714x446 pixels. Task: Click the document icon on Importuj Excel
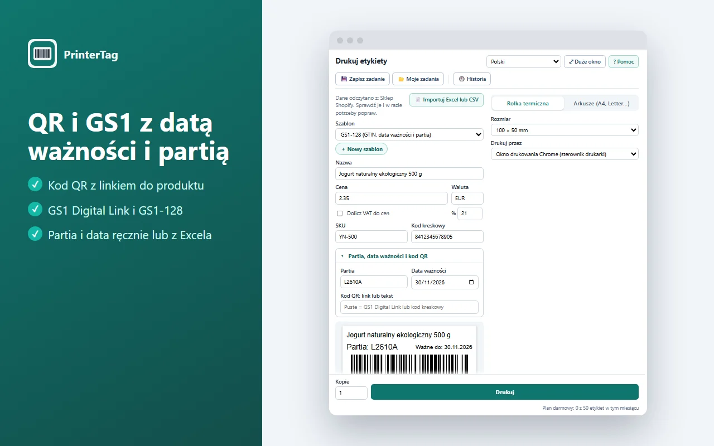point(418,100)
